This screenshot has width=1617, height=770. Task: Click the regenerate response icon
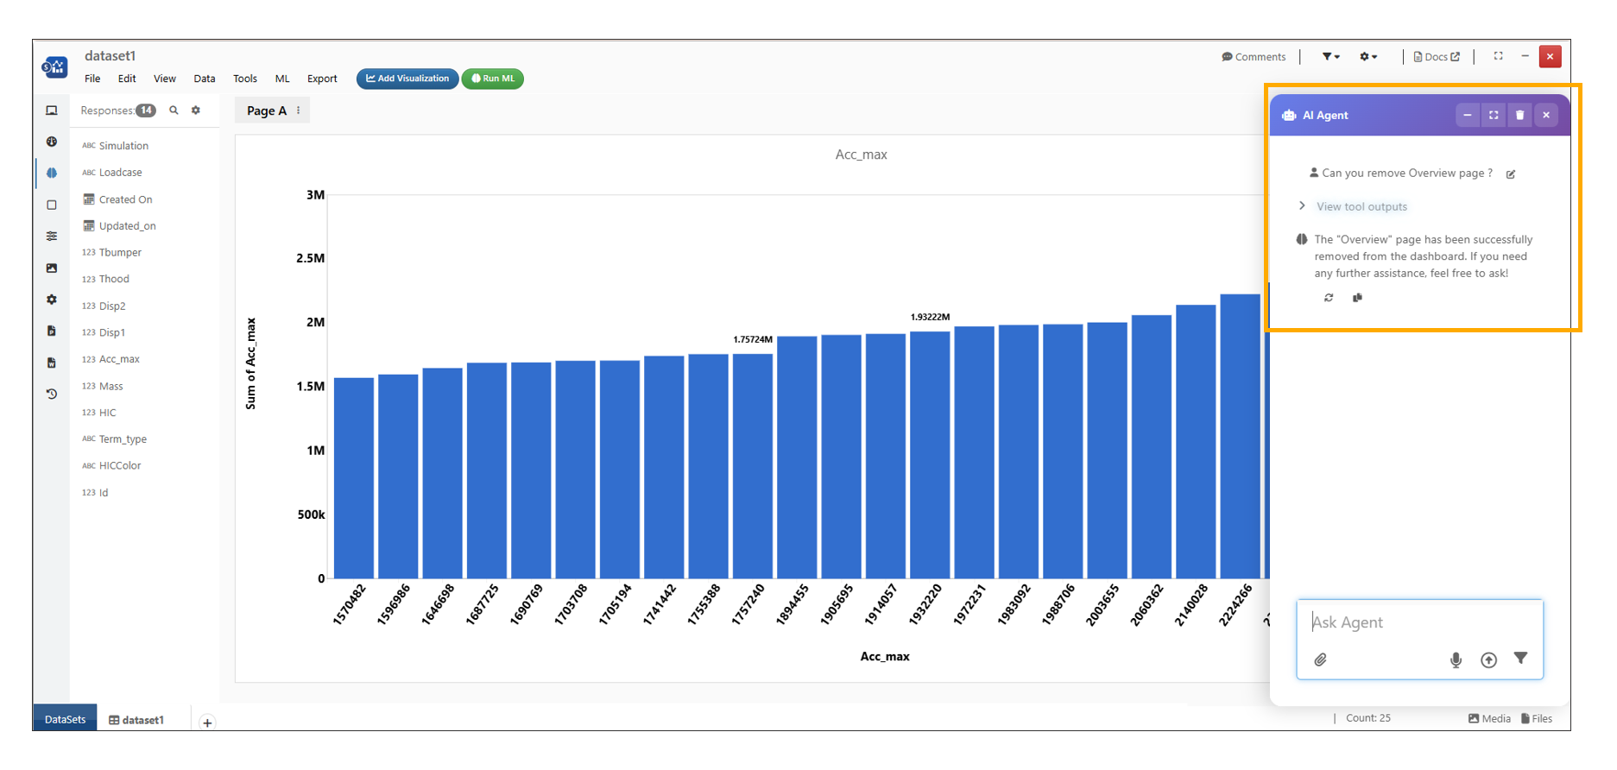click(1329, 298)
